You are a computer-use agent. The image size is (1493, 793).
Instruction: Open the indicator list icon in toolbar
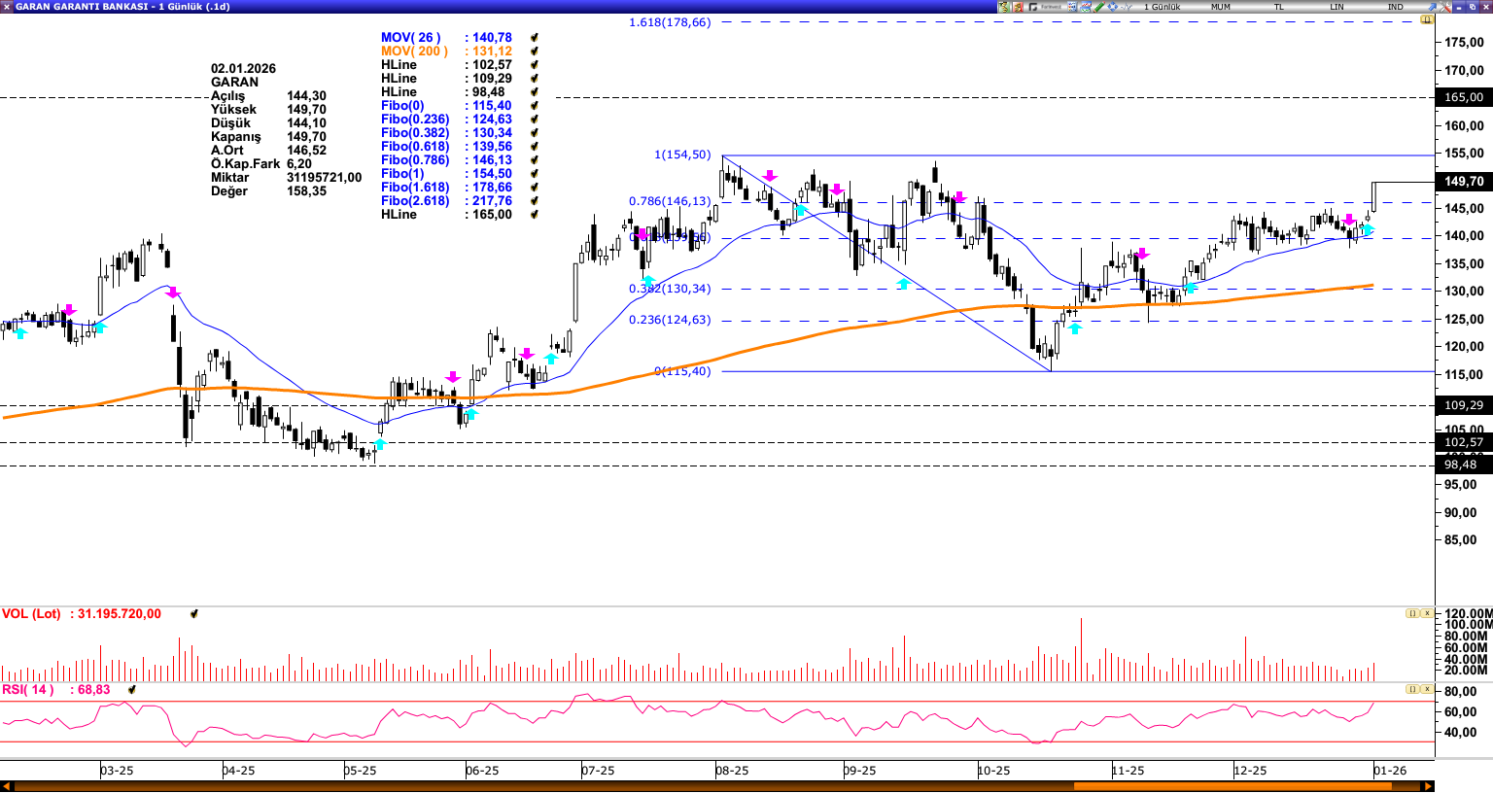pos(1072,7)
